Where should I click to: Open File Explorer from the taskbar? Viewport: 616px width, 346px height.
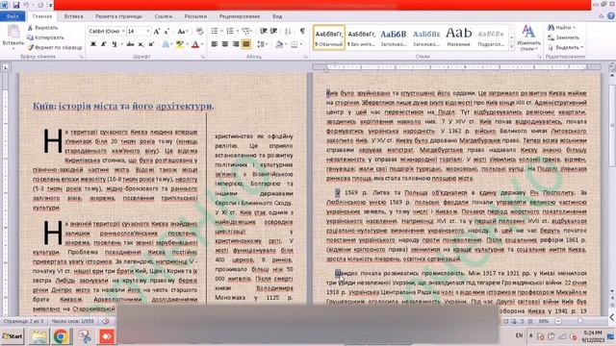pyautogui.click(x=38, y=336)
